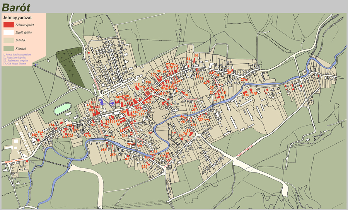Click the Barót map title
Screen dimensions: 348x210
tap(16, 7)
